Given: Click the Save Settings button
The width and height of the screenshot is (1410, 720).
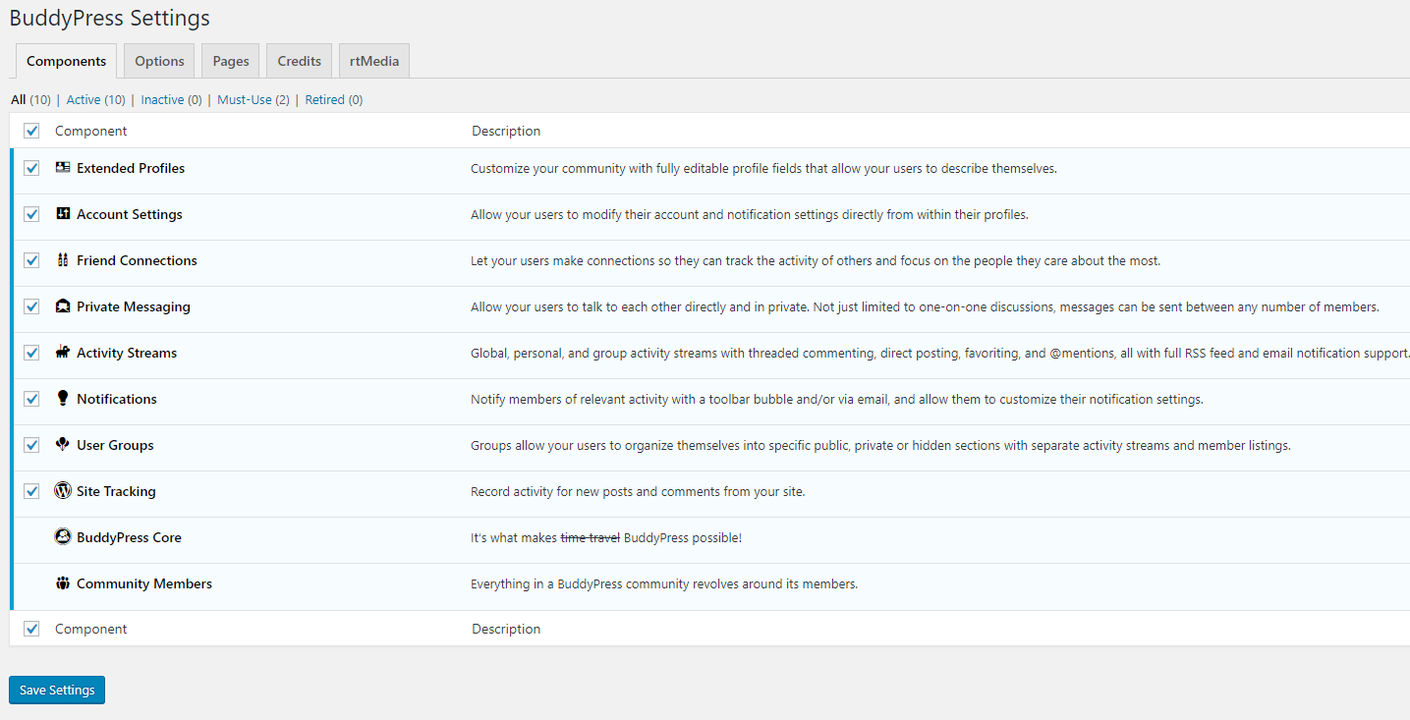Looking at the screenshot, I should 57,690.
